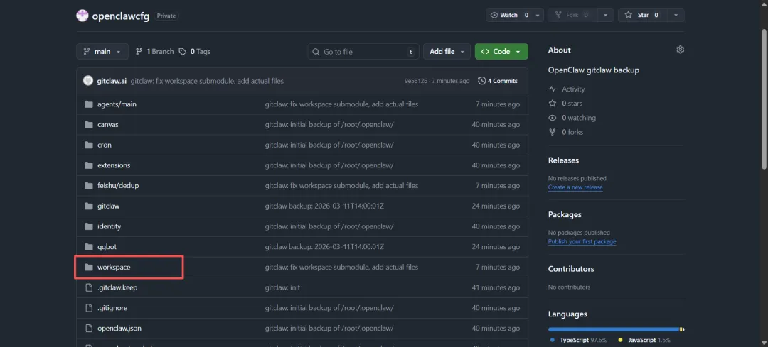Open the gitclaw.ai author link
The image size is (768, 347).
[x=112, y=81]
